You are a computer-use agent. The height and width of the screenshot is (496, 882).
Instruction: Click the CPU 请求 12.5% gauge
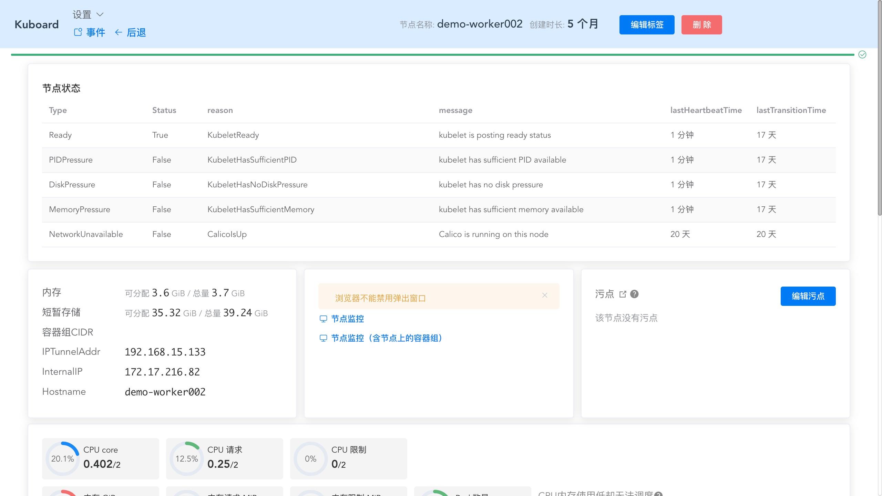click(x=186, y=459)
